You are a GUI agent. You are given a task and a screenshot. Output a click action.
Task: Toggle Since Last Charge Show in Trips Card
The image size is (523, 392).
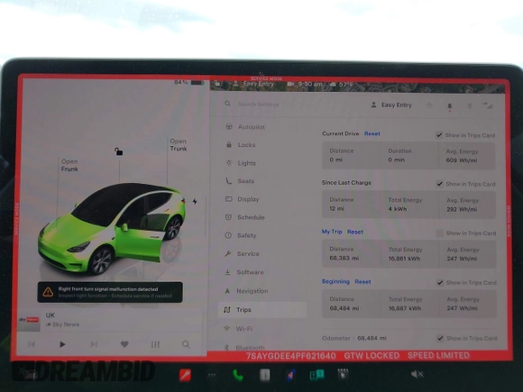tap(440, 184)
